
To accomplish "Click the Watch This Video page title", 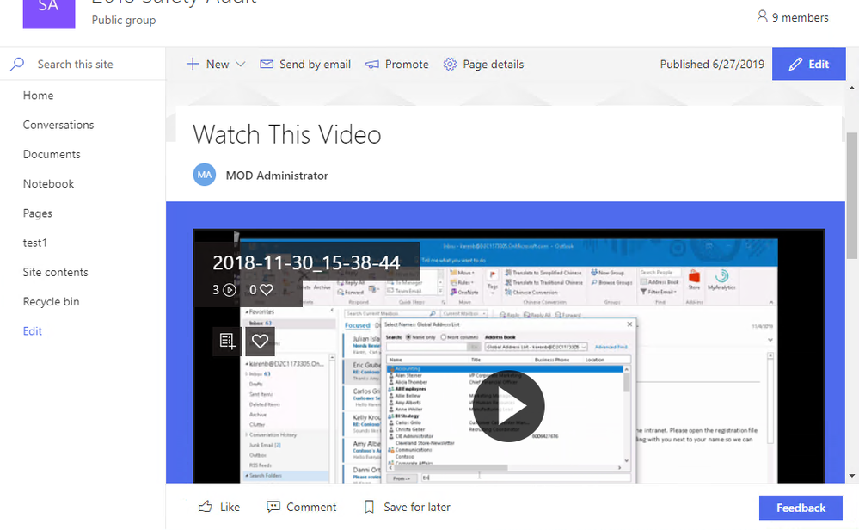I will (x=286, y=135).
